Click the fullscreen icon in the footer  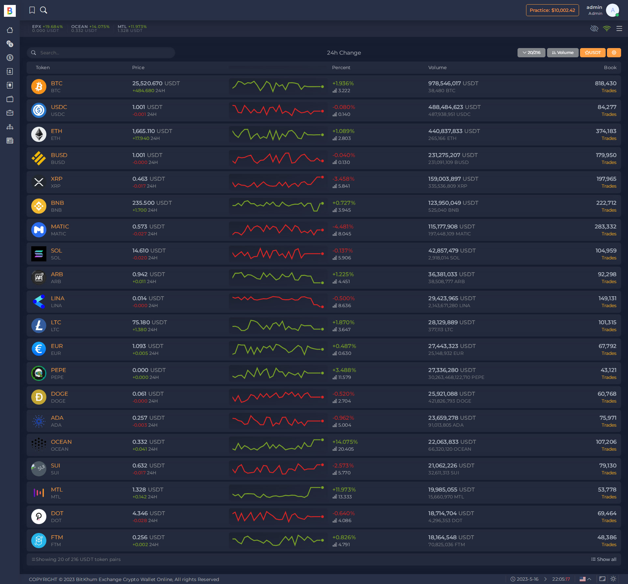[x=602, y=579]
